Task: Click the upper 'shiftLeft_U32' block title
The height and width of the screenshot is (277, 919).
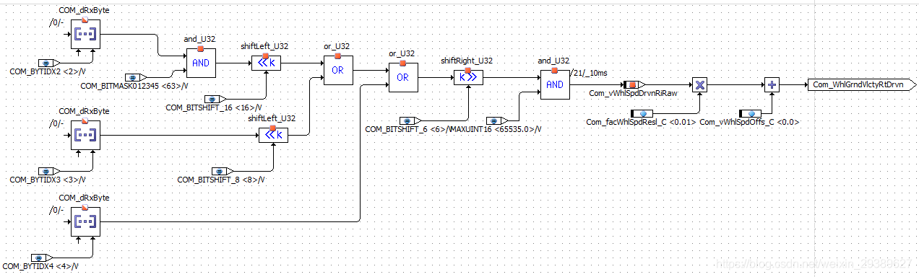Action: (264, 46)
